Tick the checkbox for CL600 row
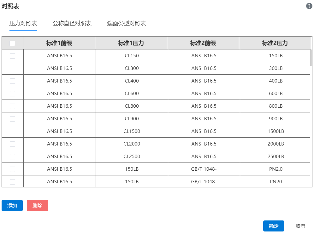The height and width of the screenshot is (234, 314). (x=12, y=94)
